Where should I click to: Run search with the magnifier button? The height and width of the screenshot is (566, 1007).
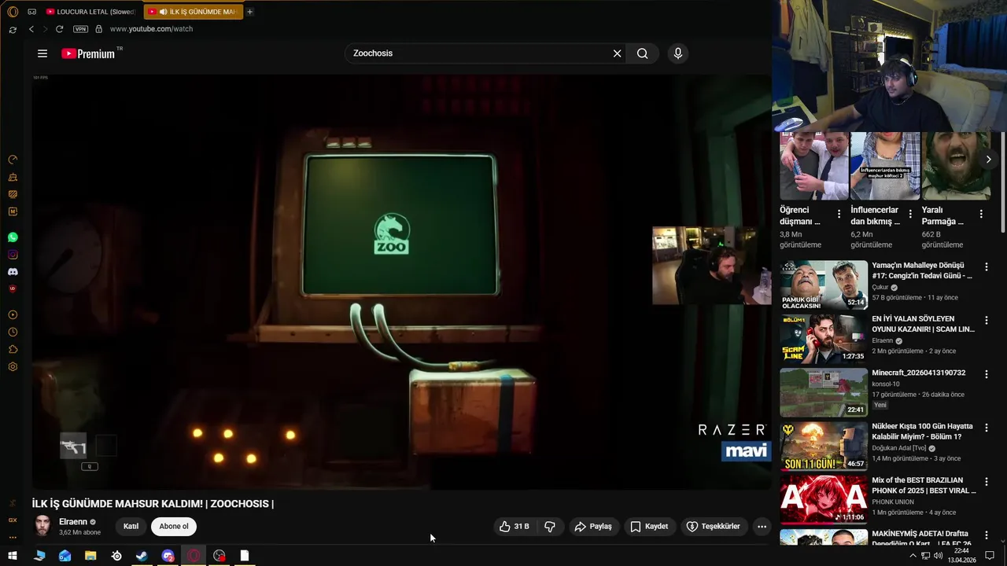click(x=643, y=53)
